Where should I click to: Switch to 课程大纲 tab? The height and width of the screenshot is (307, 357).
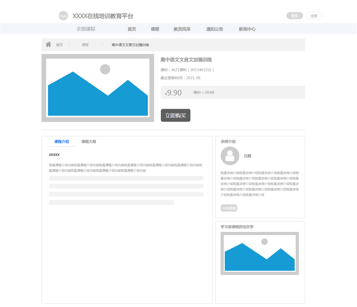tap(89, 142)
